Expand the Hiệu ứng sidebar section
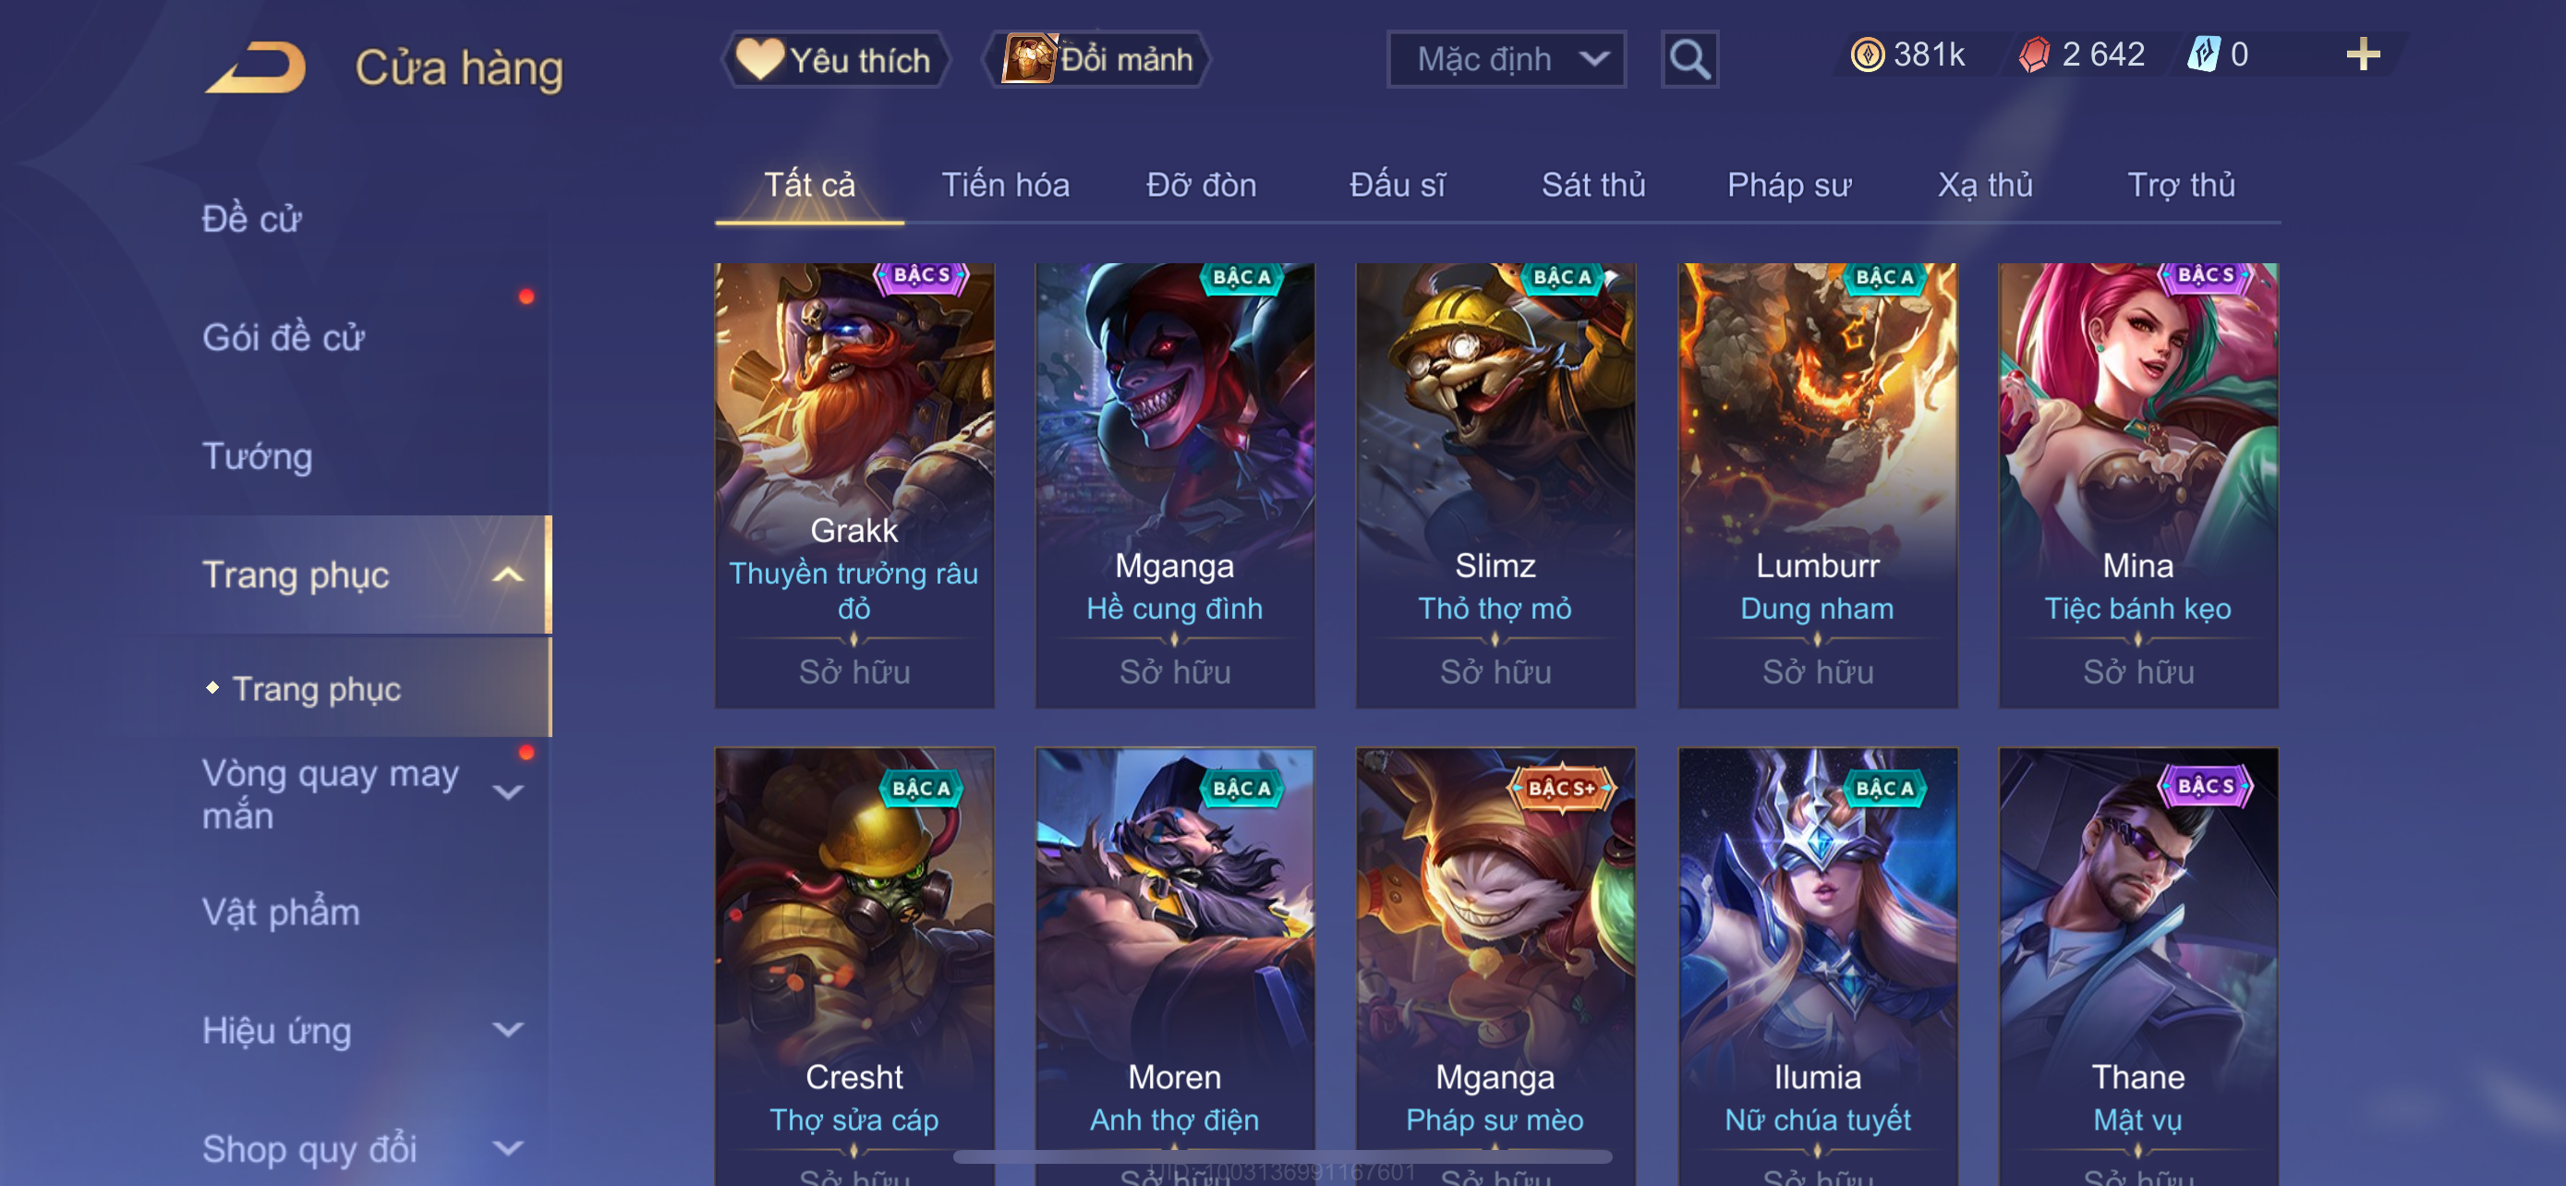This screenshot has height=1186, width=2566. click(508, 1030)
